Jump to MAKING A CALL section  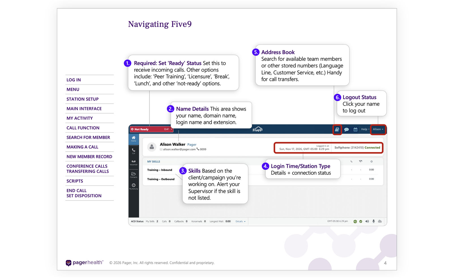click(x=82, y=147)
